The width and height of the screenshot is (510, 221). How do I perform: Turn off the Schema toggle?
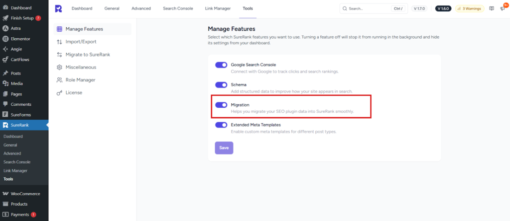(x=221, y=85)
